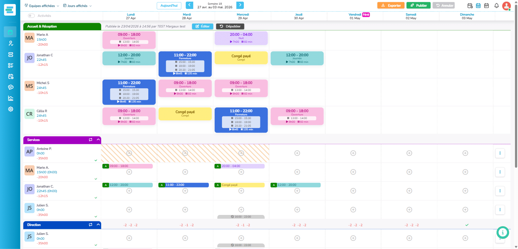
Task: Open the notifications bell
Action: point(496,6)
